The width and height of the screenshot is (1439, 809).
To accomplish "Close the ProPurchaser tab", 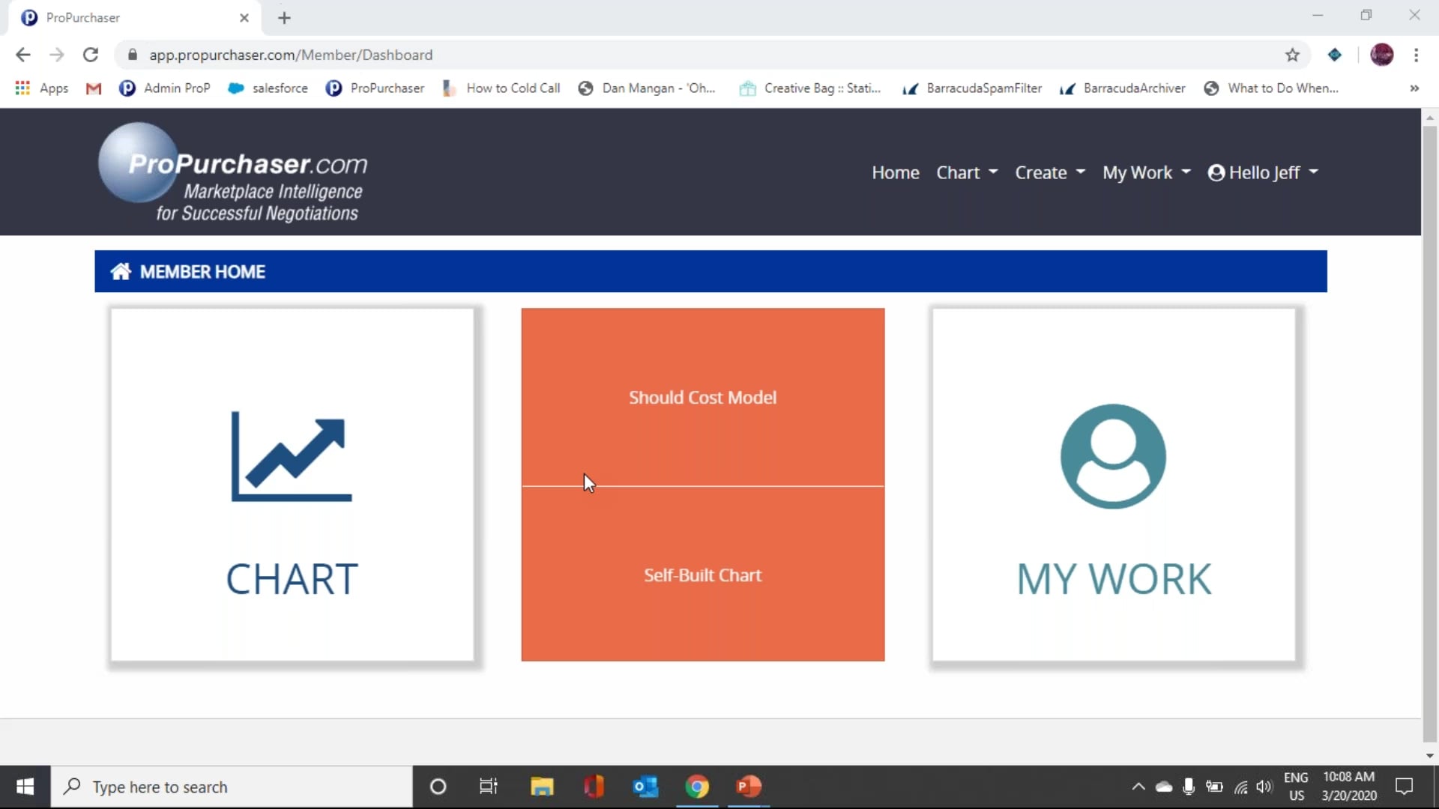I will pos(244,18).
